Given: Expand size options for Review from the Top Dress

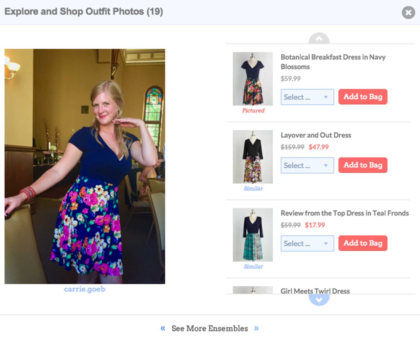Looking at the screenshot, I should [306, 243].
